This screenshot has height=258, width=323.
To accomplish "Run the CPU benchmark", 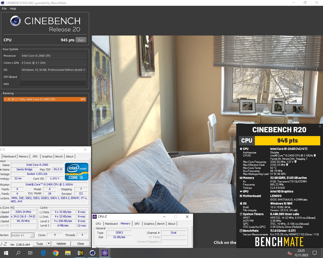I will point(81,40).
